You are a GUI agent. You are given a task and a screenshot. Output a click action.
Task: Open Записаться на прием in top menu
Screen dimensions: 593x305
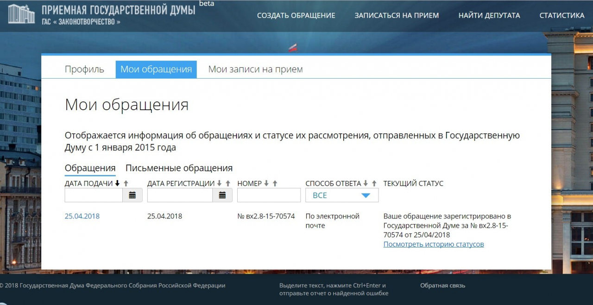[397, 15]
